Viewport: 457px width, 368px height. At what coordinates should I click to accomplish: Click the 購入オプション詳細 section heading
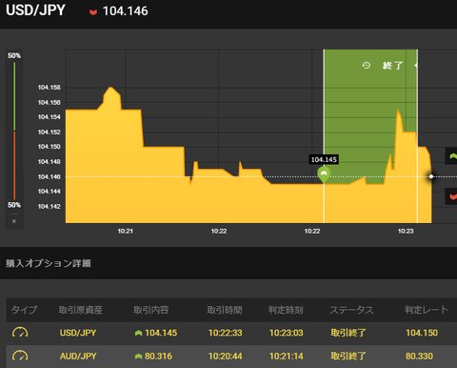coord(49,263)
